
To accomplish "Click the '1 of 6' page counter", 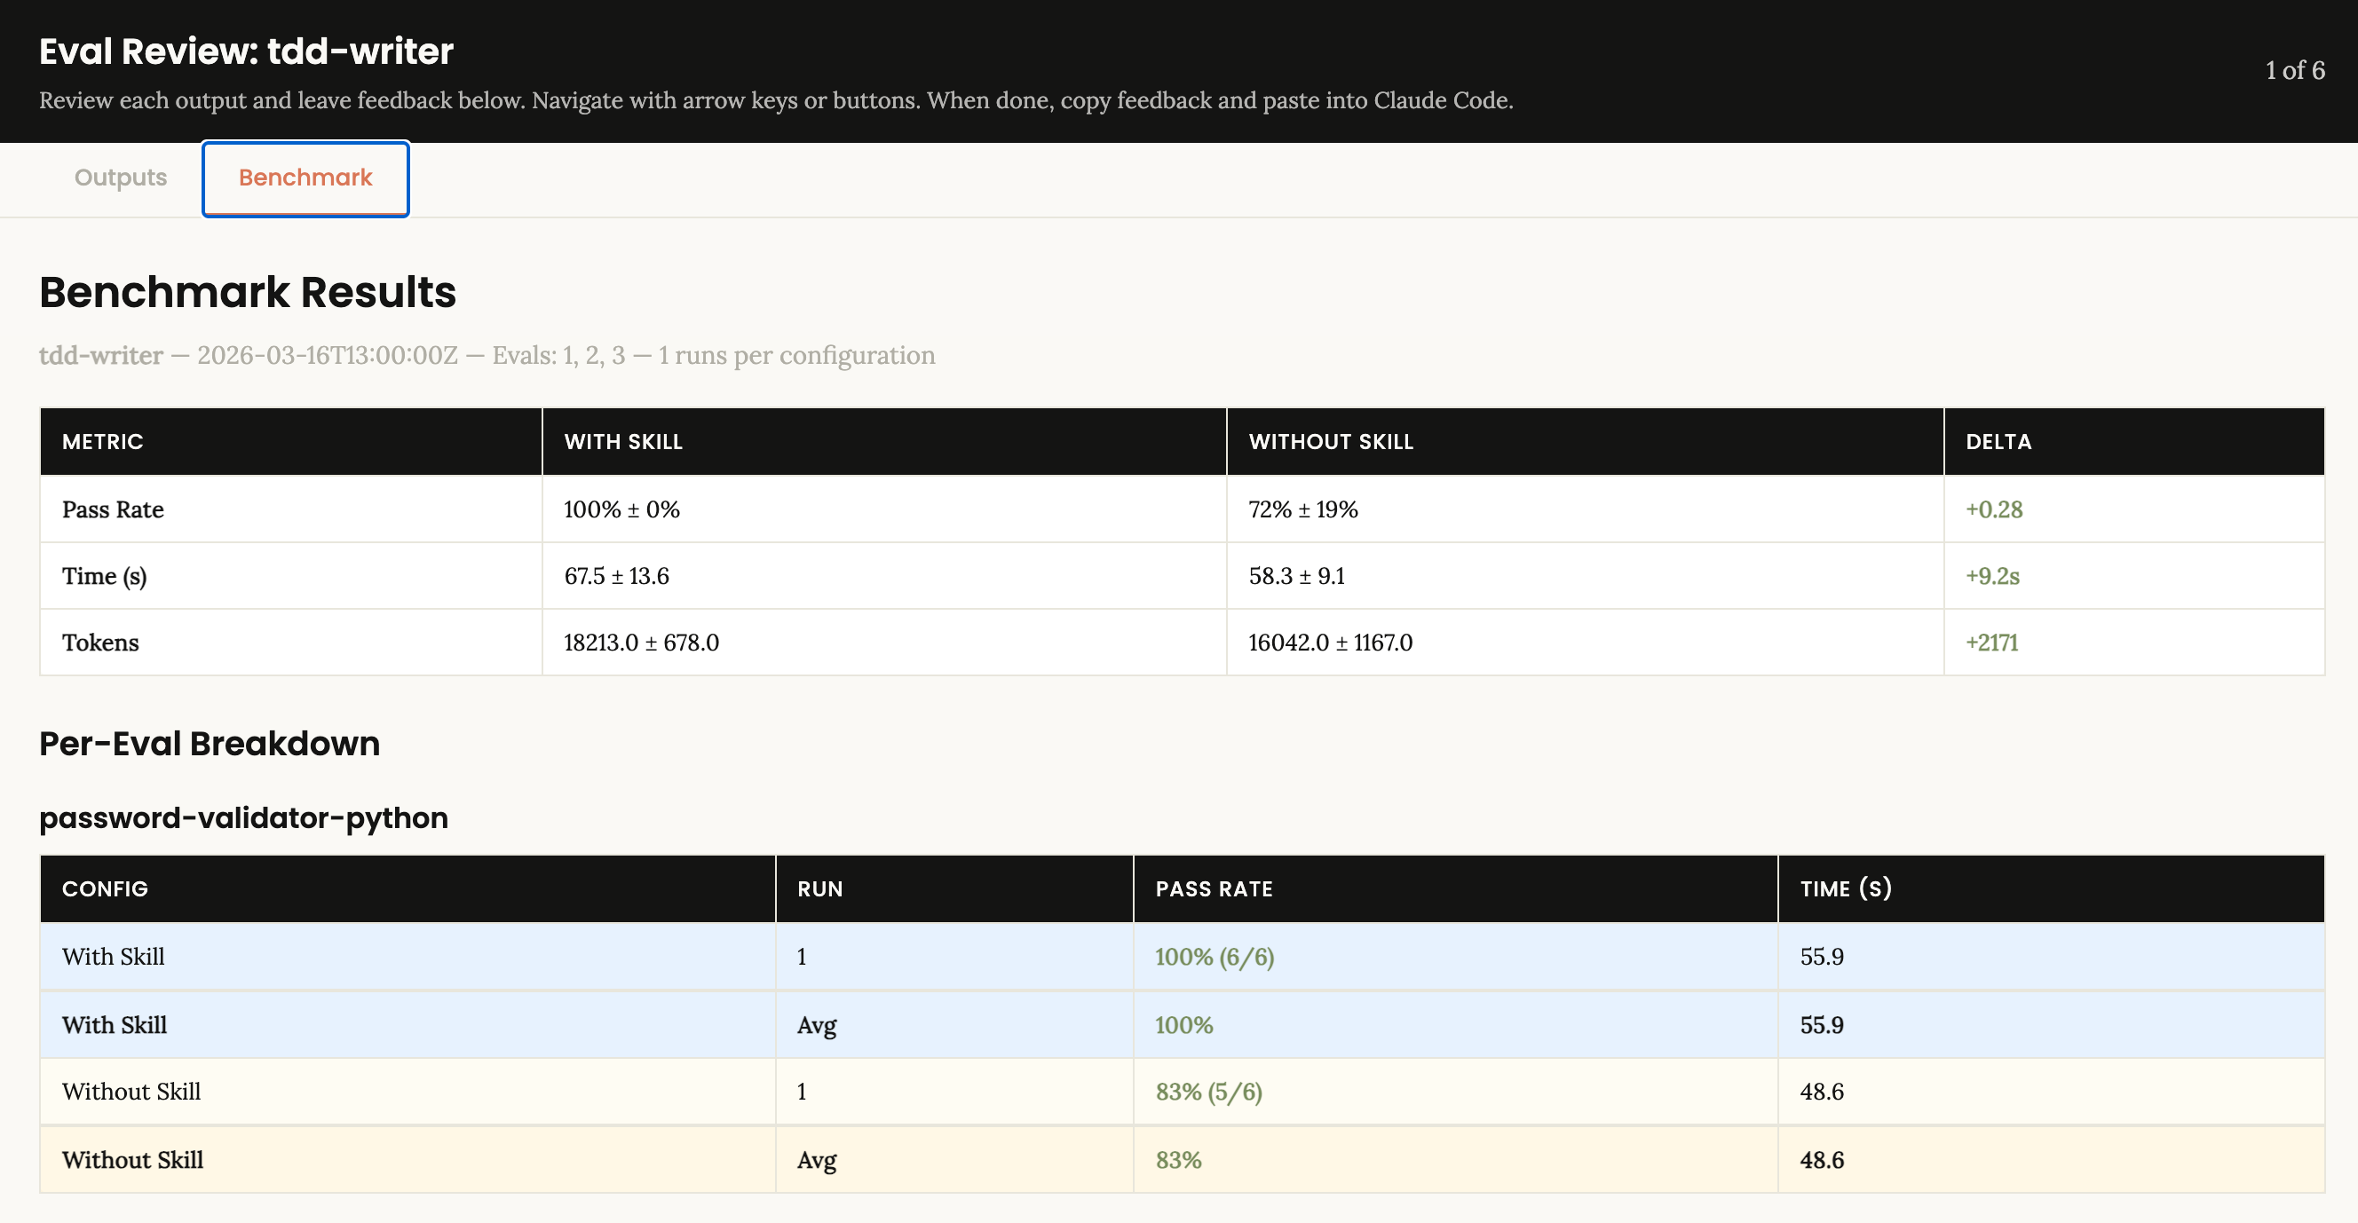I will [x=2294, y=70].
